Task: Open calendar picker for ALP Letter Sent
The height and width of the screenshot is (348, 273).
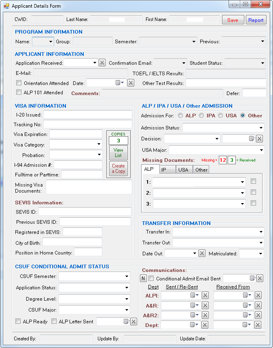Action: coord(126,321)
